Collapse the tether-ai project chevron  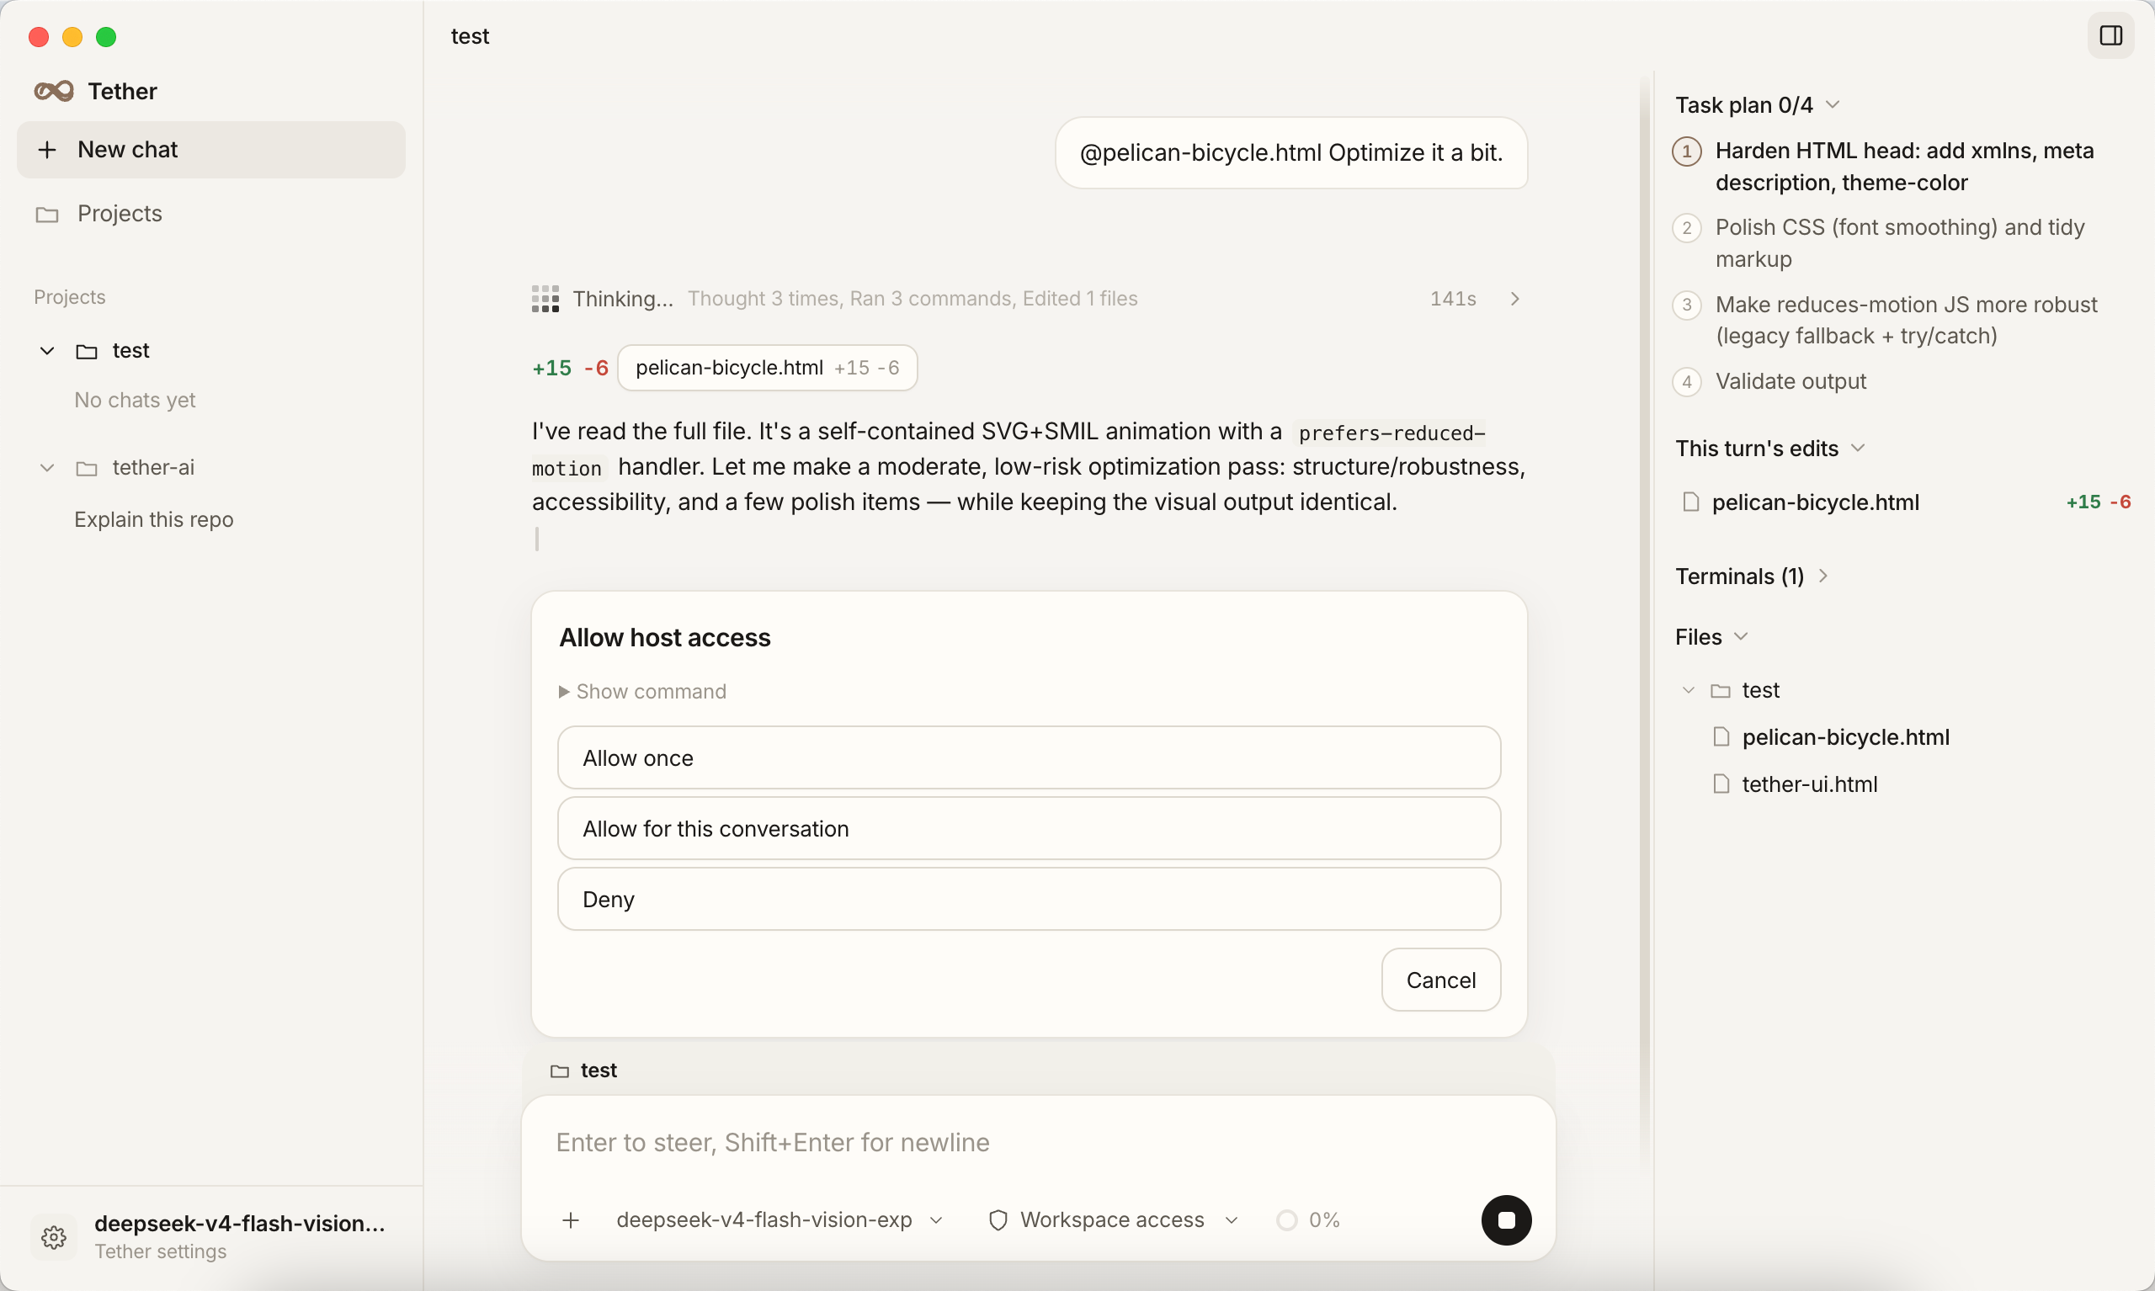(47, 468)
